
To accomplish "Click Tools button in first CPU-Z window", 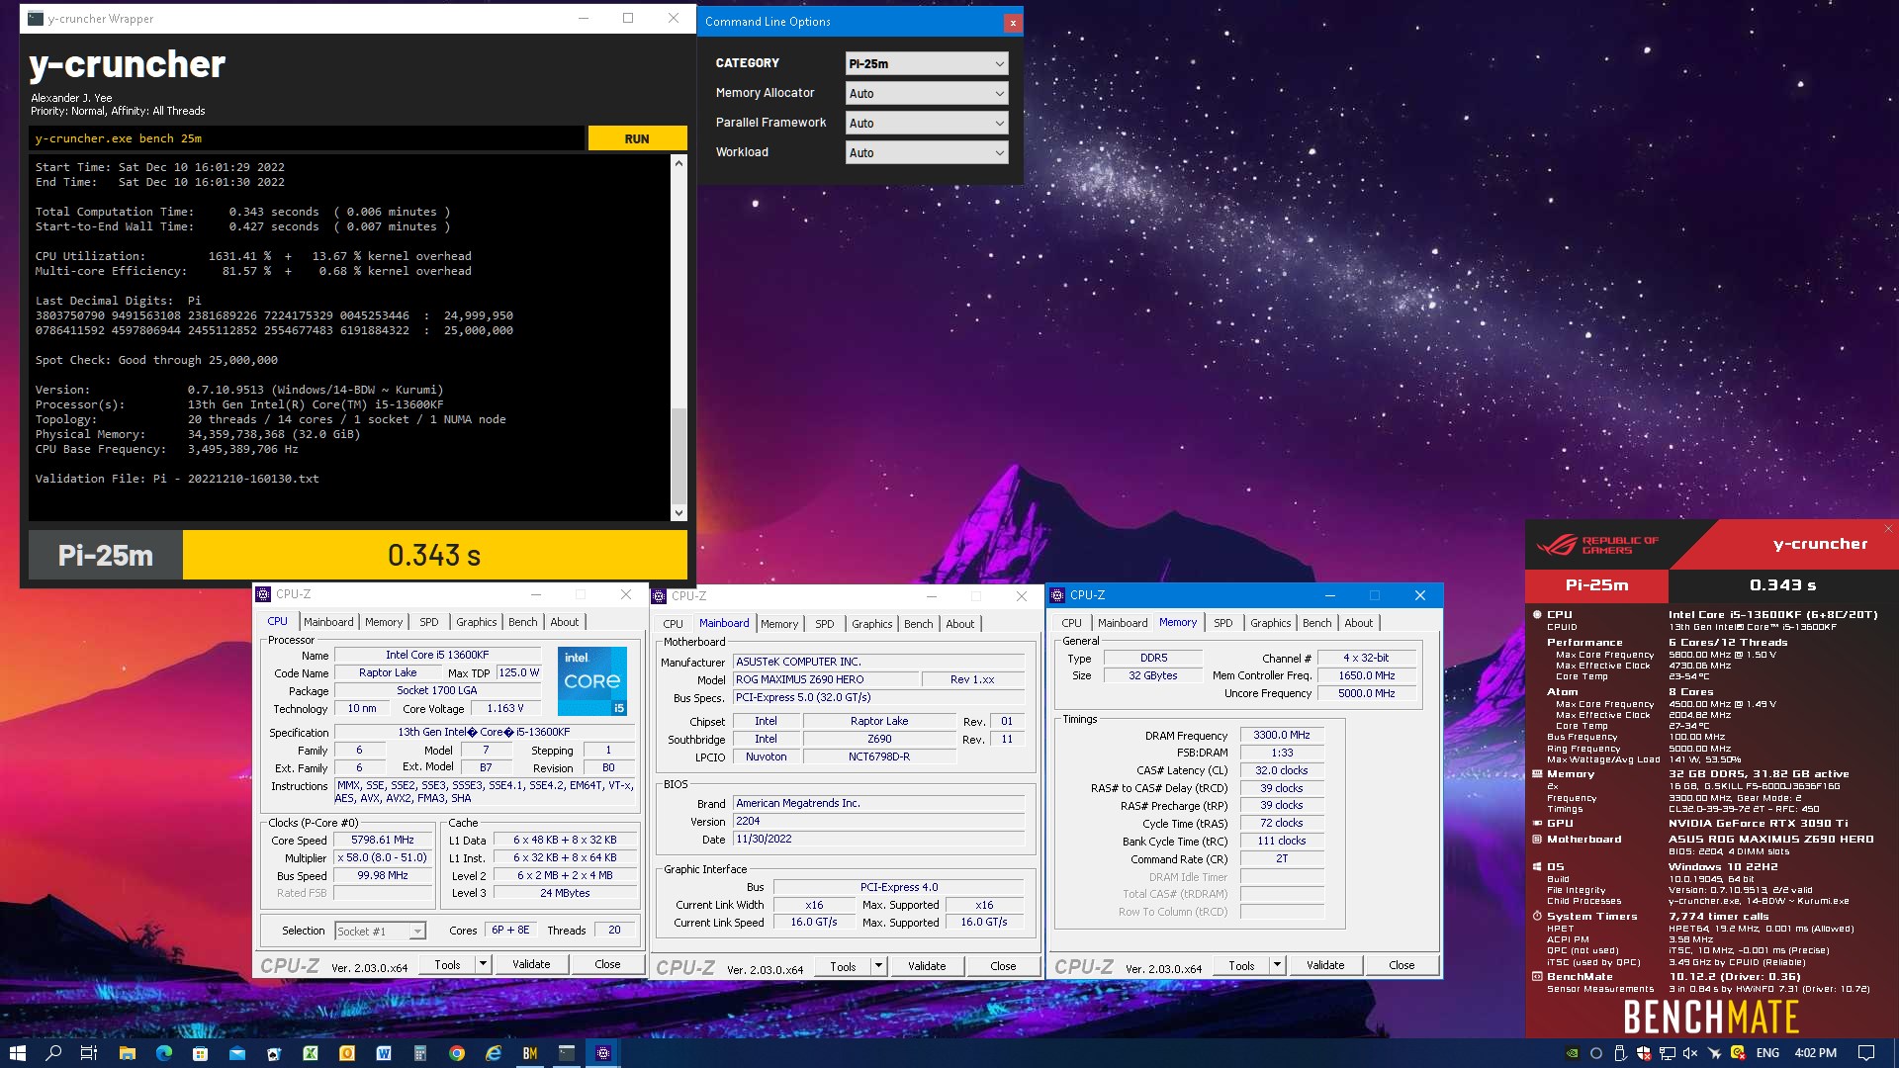I will point(447,964).
